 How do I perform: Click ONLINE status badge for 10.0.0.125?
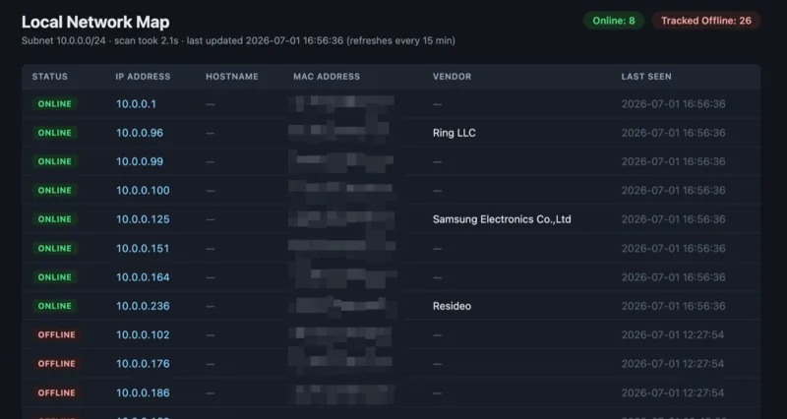click(x=55, y=219)
